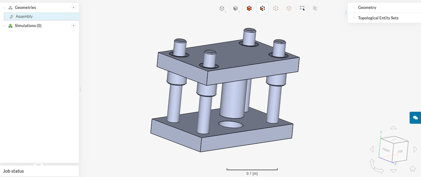Enable edge selection mode (orange wireframe cube with dots)
This screenshot has height=177, width=421.
click(276, 9)
